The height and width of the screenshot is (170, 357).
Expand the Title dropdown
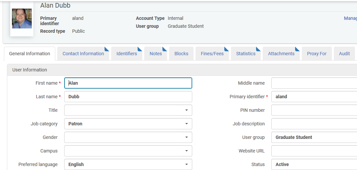tap(128, 110)
